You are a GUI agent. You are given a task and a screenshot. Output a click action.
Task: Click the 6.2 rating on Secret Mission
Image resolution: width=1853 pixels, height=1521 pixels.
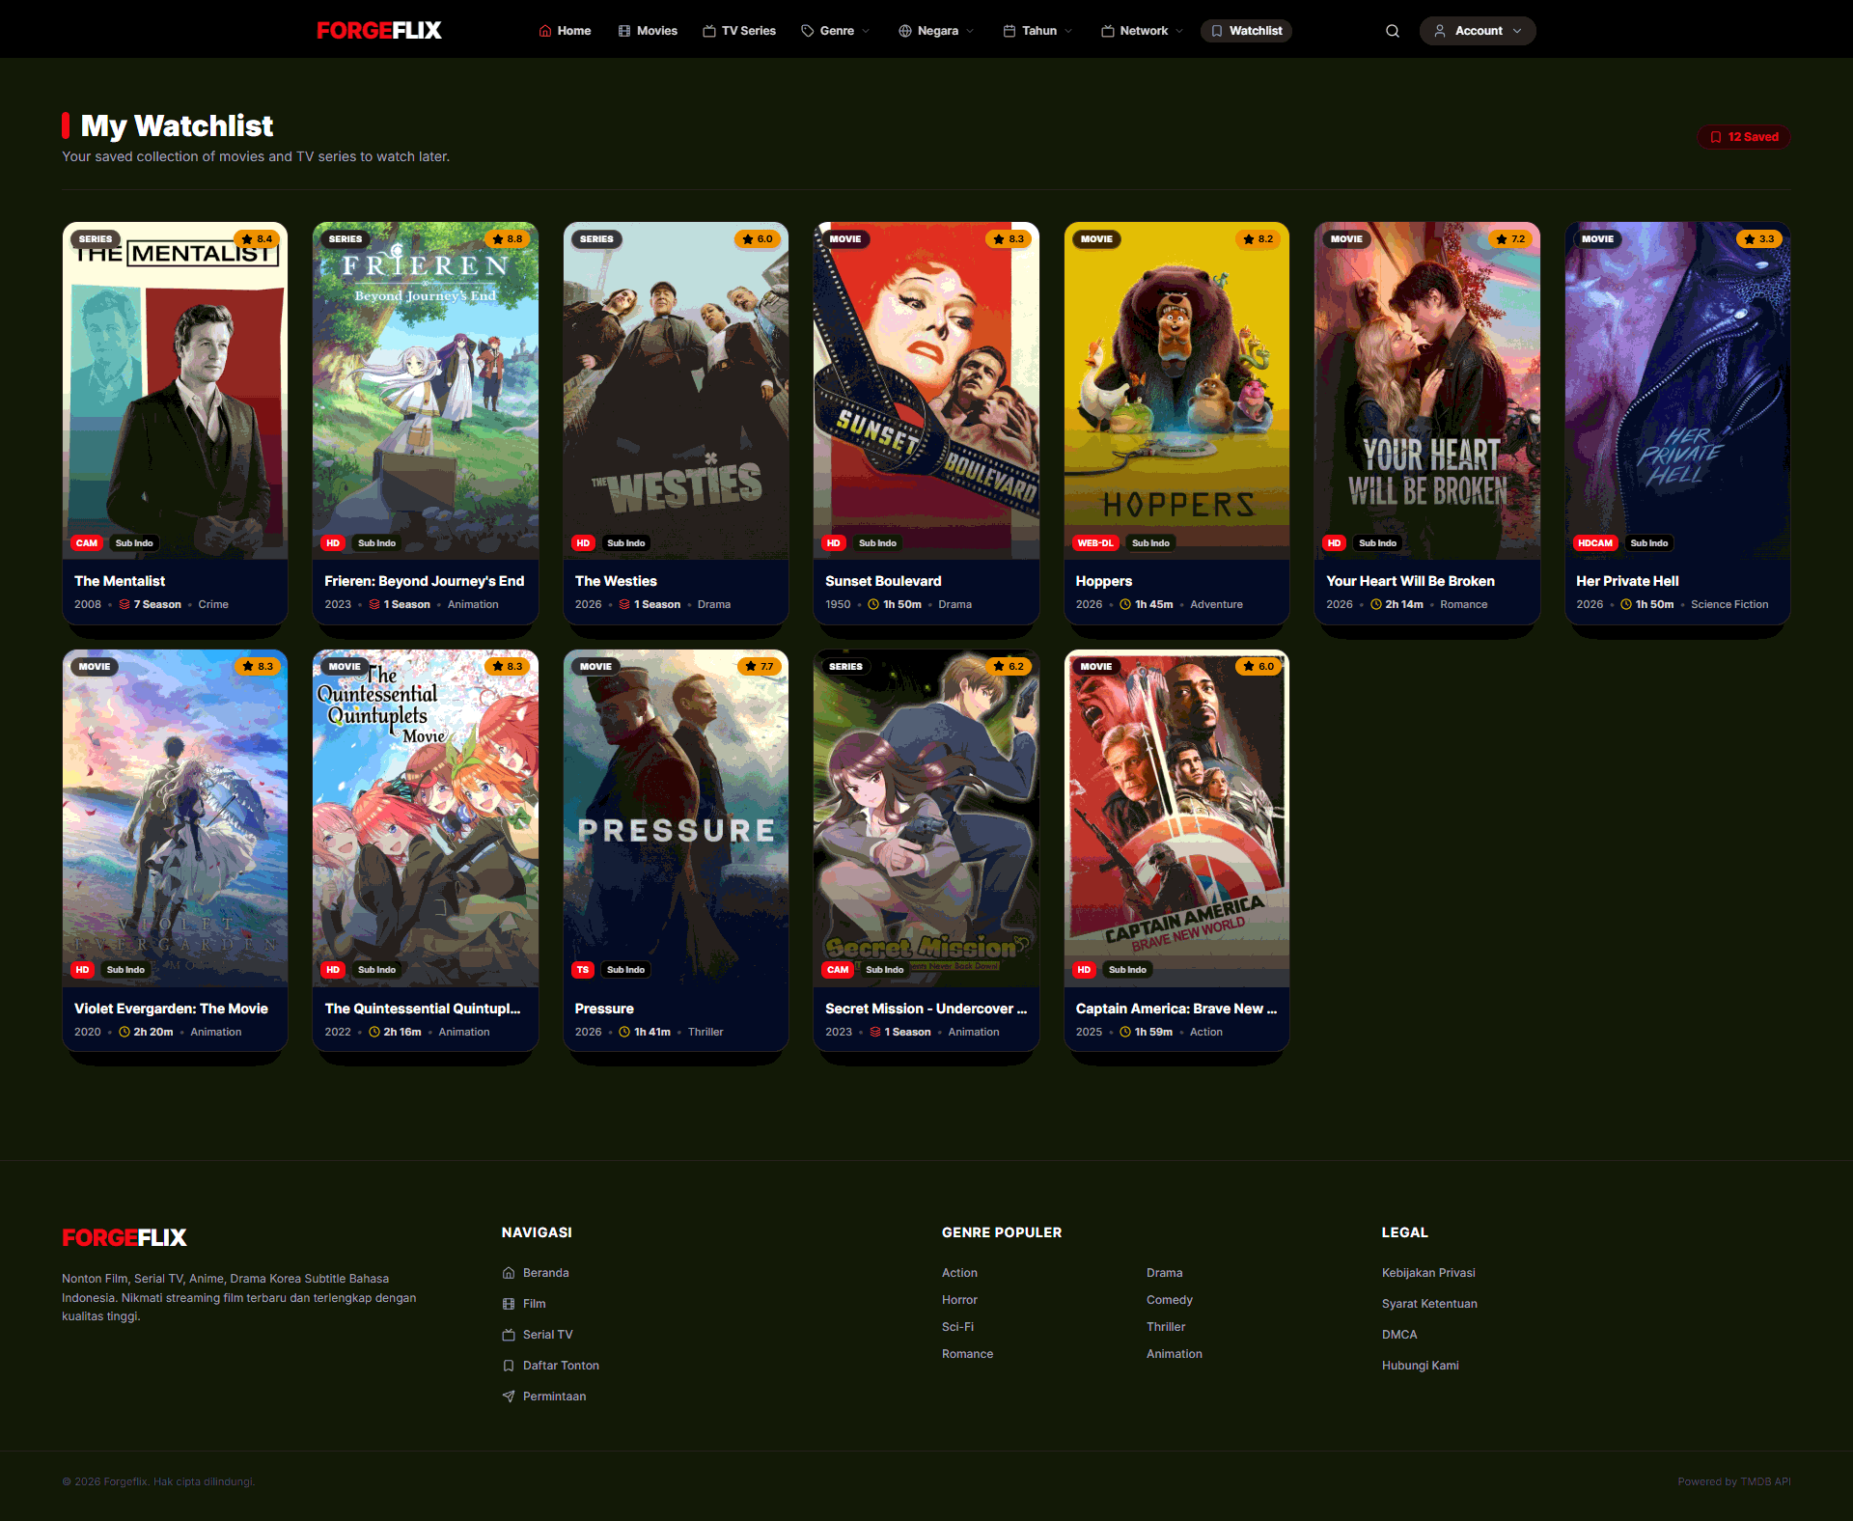(1009, 667)
